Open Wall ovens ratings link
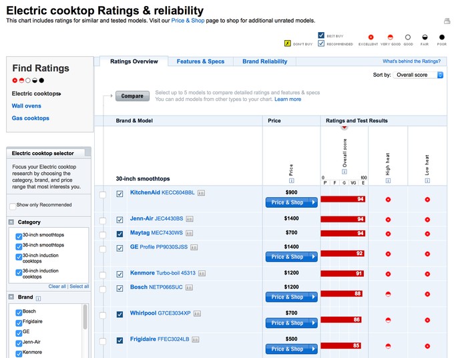Screen dimensions: 454x358 (26, 106)
